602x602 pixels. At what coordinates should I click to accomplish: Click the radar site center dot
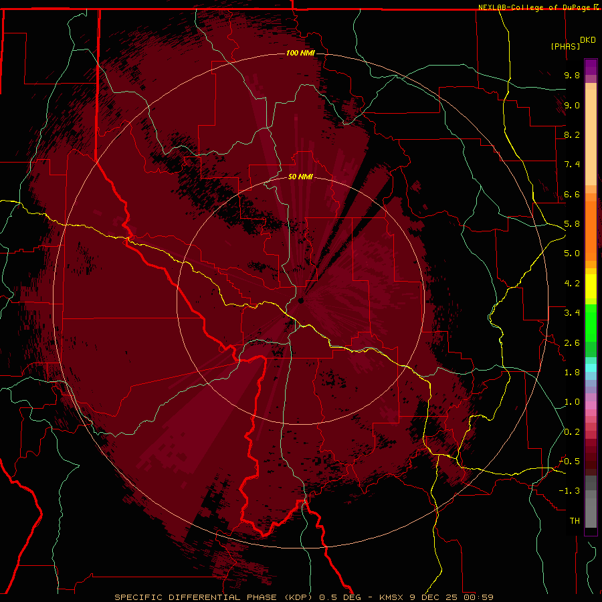point(301,300)
